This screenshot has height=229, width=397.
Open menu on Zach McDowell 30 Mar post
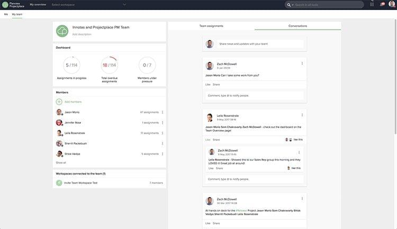point(302,199)
